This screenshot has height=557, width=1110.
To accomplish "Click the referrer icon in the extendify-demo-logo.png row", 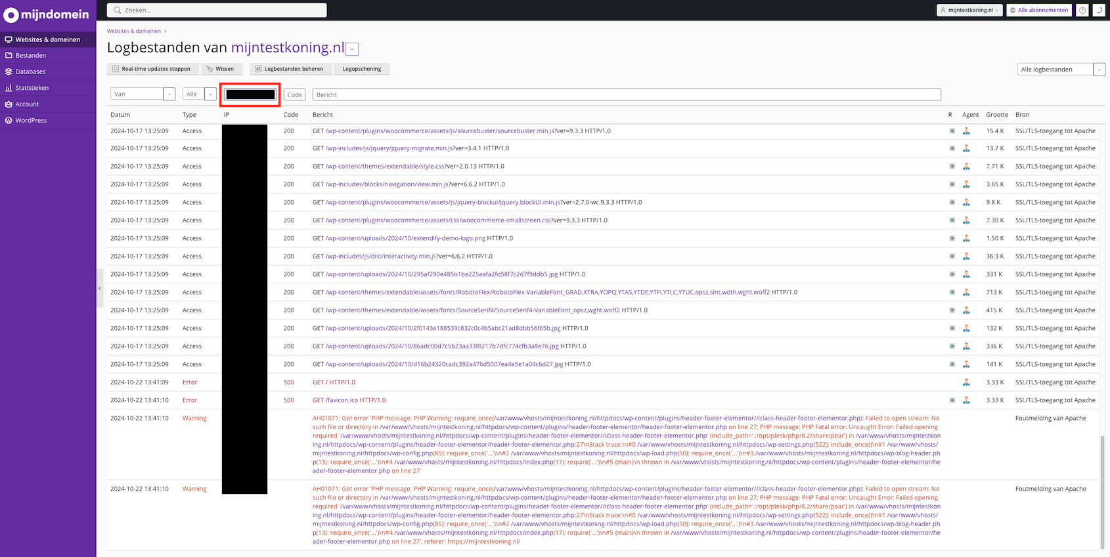I will pos(952,238).
